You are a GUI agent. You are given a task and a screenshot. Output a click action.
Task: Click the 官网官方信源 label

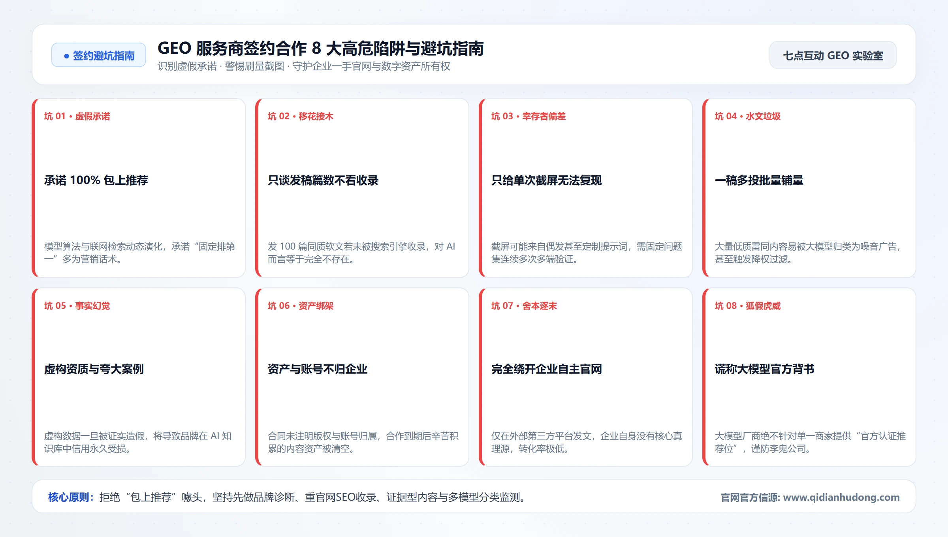[750, 498]
